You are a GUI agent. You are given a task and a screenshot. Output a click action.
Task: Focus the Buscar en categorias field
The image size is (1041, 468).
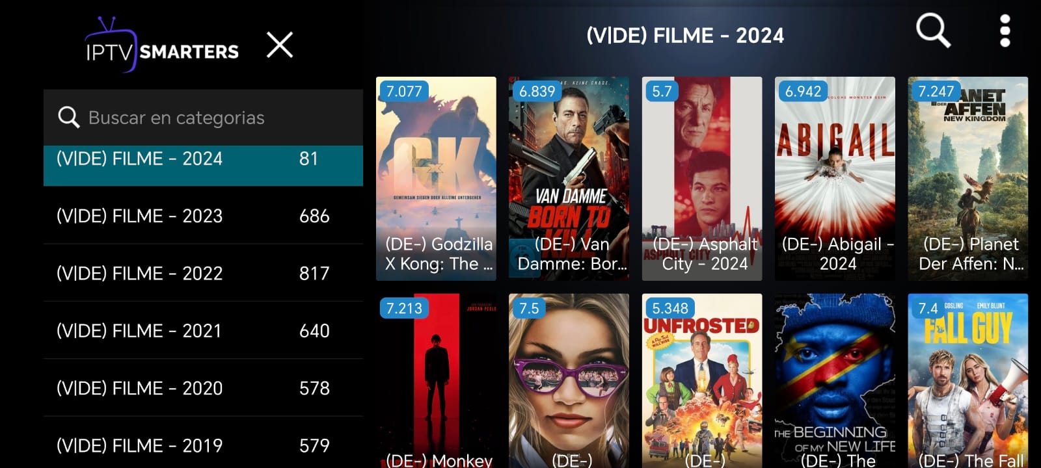point(203,118)
